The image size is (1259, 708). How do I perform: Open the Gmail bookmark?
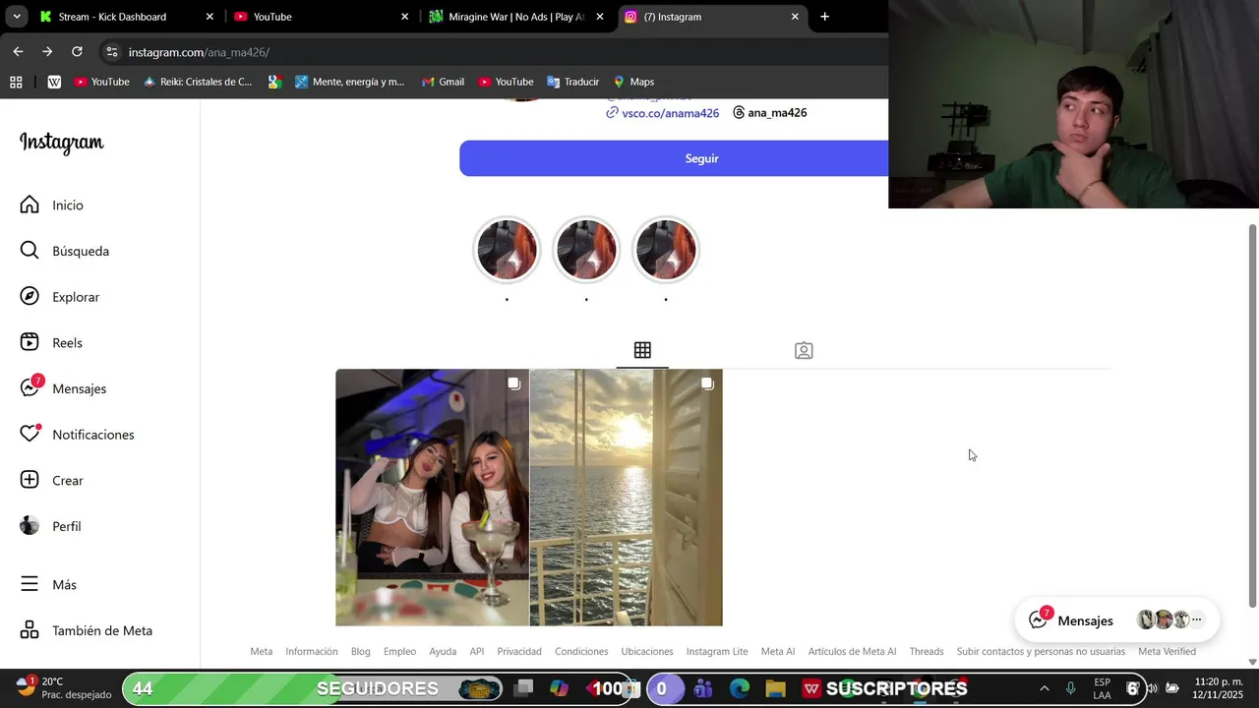point(443,82)
